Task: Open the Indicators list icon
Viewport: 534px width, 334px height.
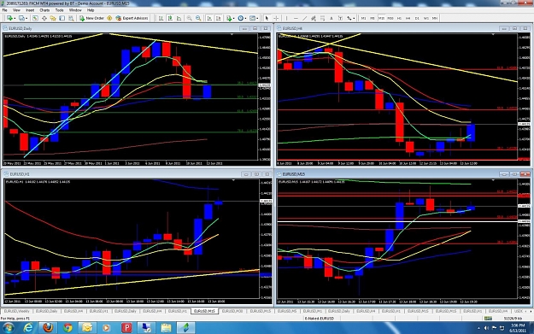Action: [x=229, y=18]
